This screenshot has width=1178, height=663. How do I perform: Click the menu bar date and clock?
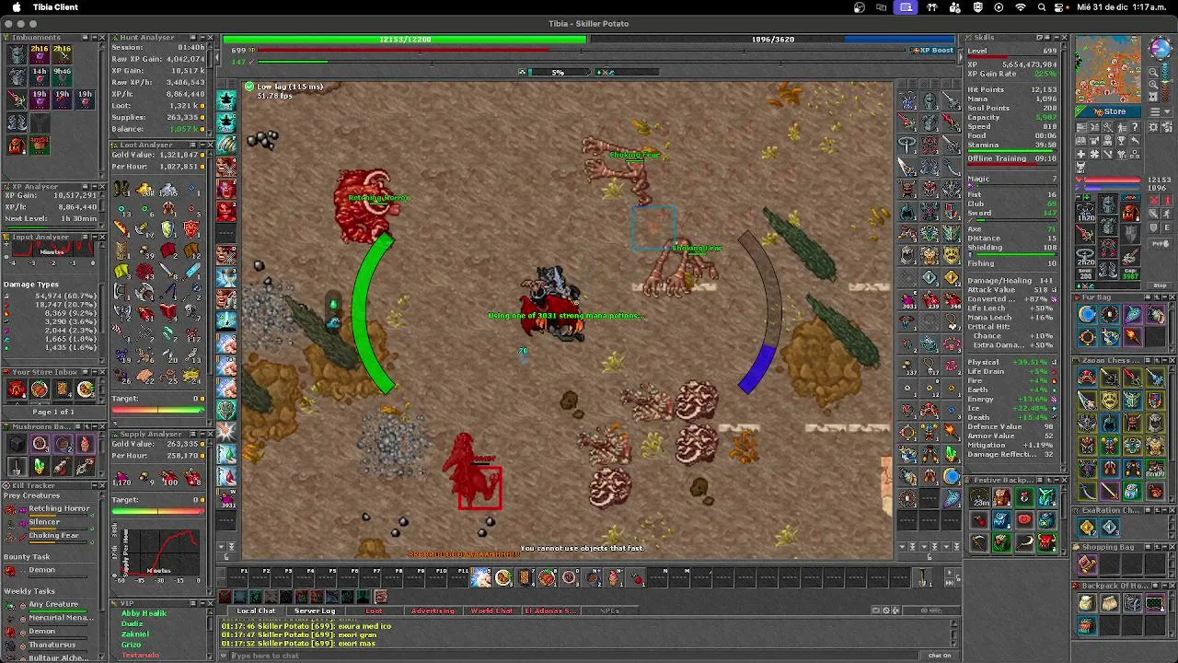(x=1122, y=7)
